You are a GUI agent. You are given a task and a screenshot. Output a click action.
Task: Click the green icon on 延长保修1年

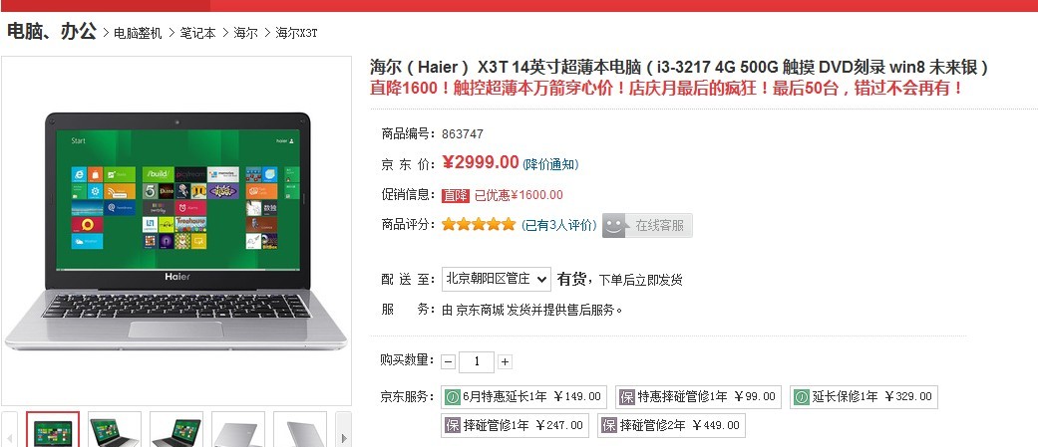pos(801,397)
